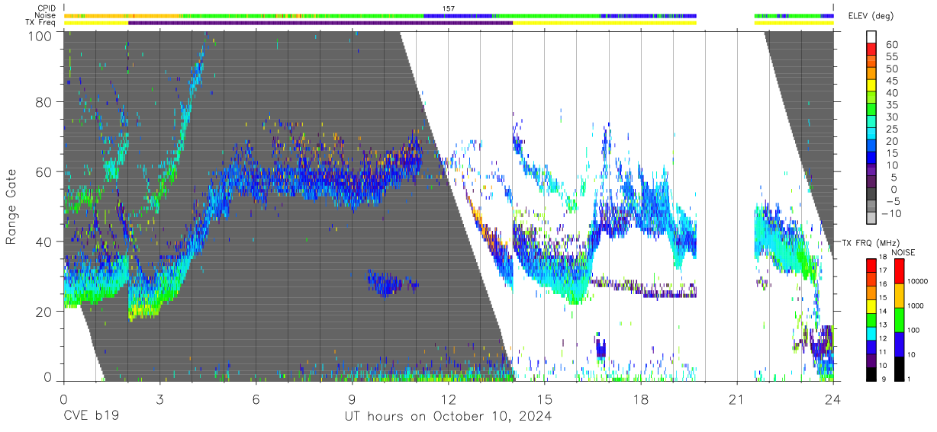Select the red top segment of the TX FRQ colorbar
The image size is (937, 432).
pyautogui.click(x=871, y=265)
